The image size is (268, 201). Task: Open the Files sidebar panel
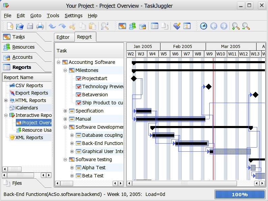(17, 183)
